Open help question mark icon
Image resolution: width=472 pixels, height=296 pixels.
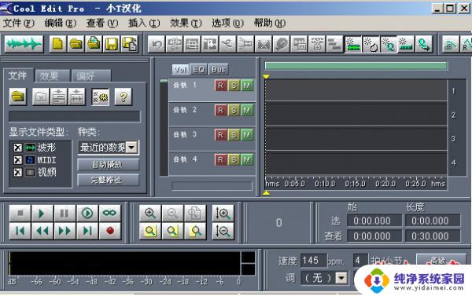coord(124,97)
